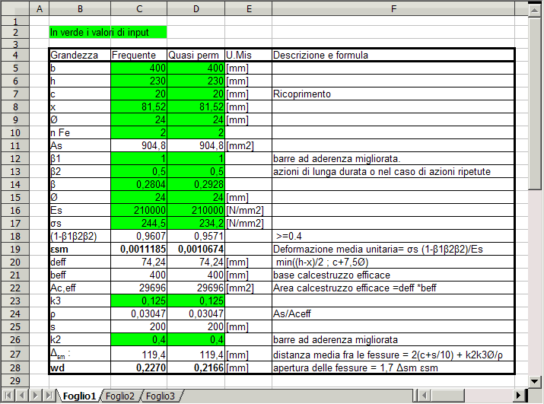Select wd result 0,2270
The image size is (544, 404).
point(139,367)
